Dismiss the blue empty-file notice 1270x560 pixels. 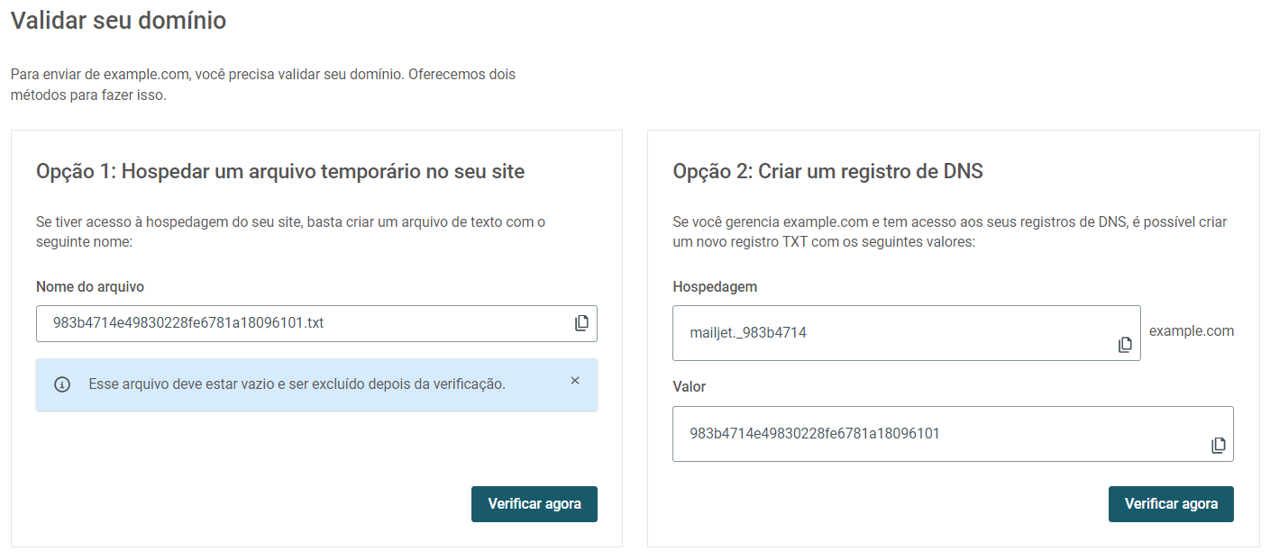tap(575, 381)
